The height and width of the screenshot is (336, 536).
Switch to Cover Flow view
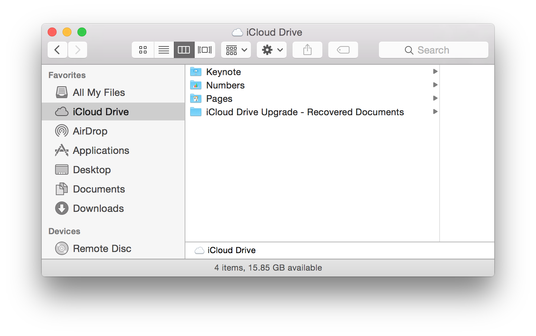pos(205,50)
